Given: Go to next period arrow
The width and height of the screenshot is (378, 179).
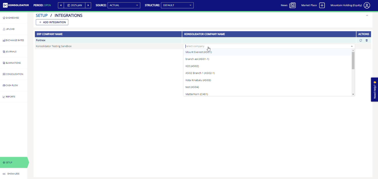Looking at the screenshot, I should (x=88, y=5).
